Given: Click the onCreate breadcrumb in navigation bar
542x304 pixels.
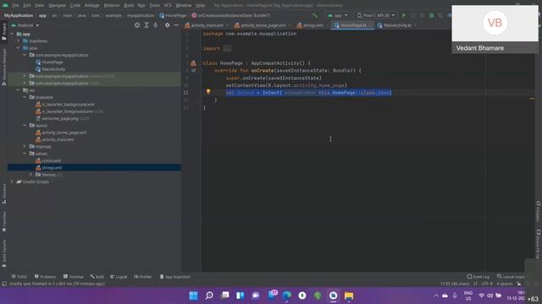Looking at the screenshot, I should click(231, 15).
